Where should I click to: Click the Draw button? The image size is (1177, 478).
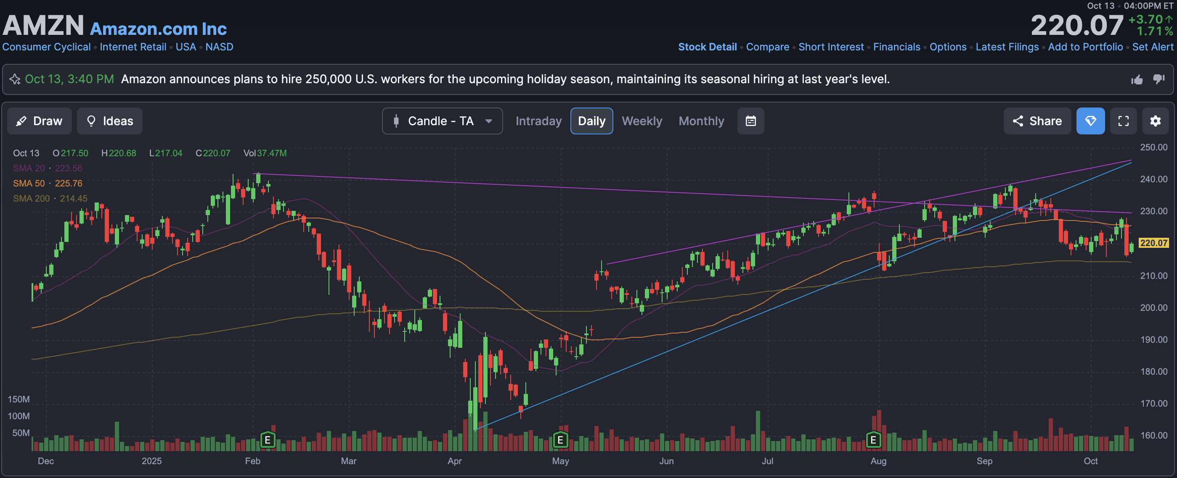[x=39, y=121]
